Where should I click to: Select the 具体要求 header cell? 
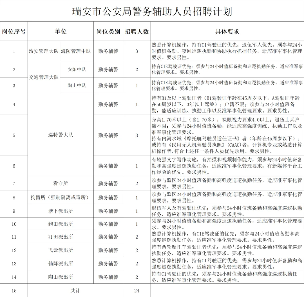(x=227, y=31)
